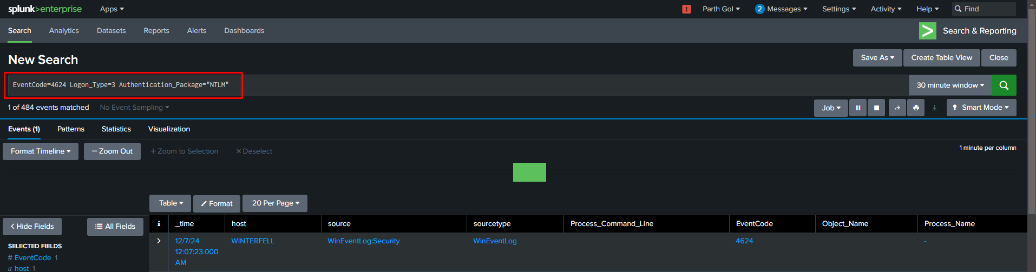Click the red alert notification icon
This screenshot has width=1036, height=272.
click(686, 9)
